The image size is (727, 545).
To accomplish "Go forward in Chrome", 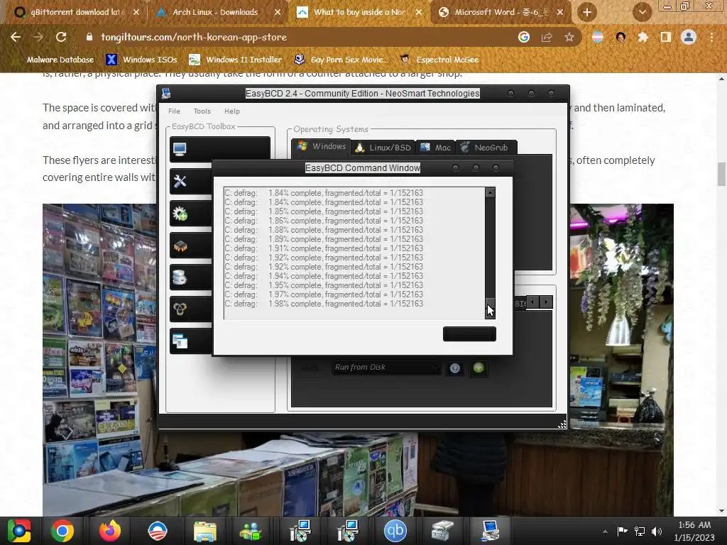I will point(38,37).
